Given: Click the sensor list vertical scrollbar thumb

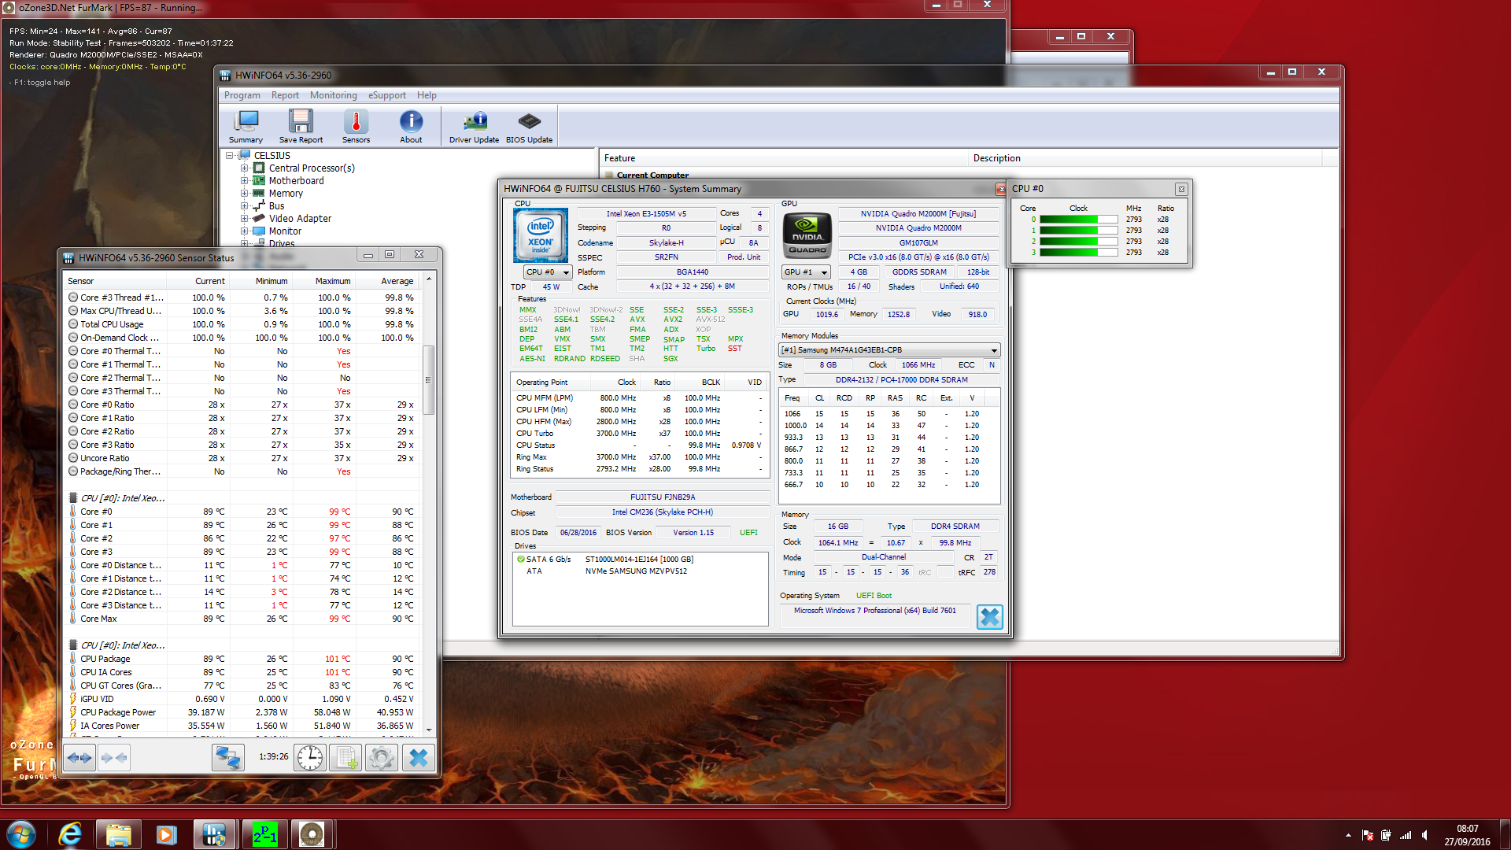Looking at the screenshot, I should pos(429,379).
